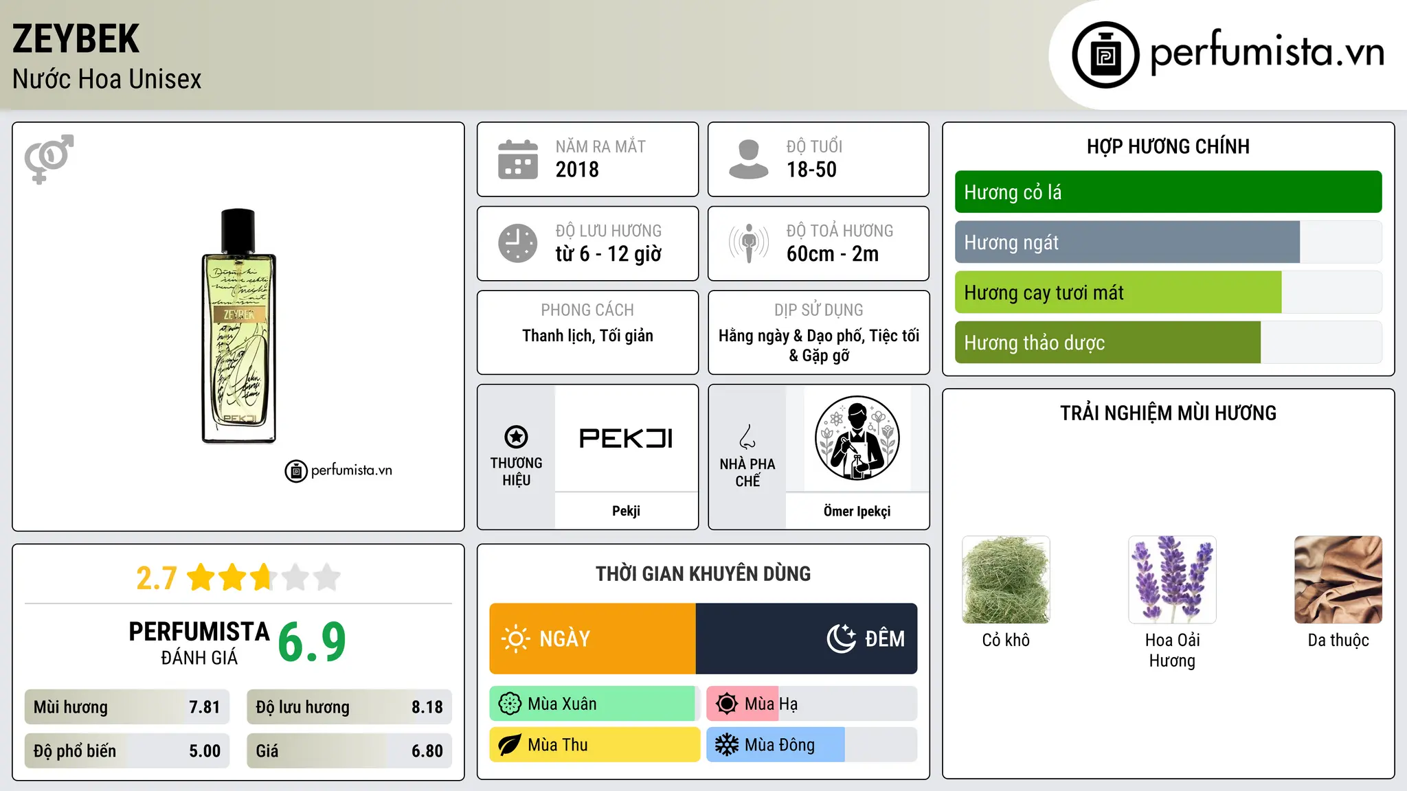
Task: Select the Ngày daytime segment
Action: (x=592, y=639)
